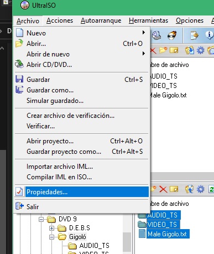Click Simular guardado... entry

tap(81, 101)
